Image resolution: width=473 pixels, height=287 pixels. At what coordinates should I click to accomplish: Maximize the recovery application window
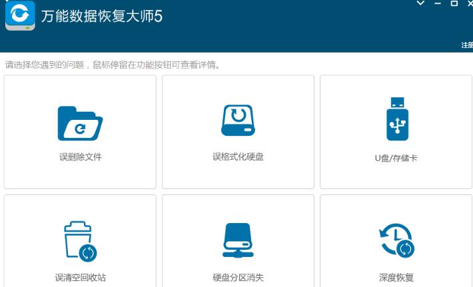click(454, 3)
